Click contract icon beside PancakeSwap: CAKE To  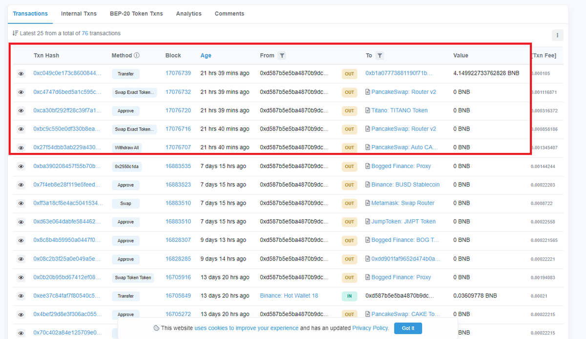pyautogui.click(x=368, y=315)
